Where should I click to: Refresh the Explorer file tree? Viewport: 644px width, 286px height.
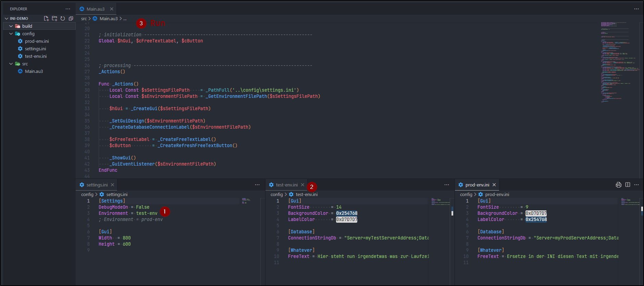63,18
